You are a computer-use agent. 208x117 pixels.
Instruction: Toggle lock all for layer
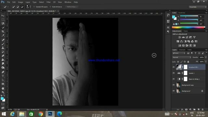coord(188,62)
